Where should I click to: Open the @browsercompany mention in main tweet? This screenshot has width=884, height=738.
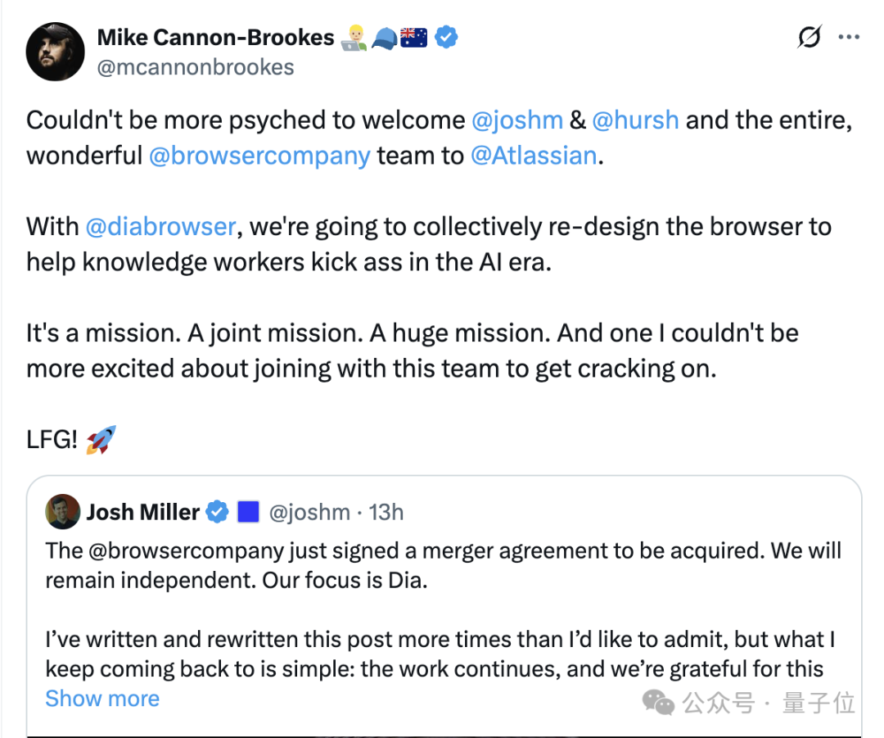pyautogui.click(x=259, y=156)
